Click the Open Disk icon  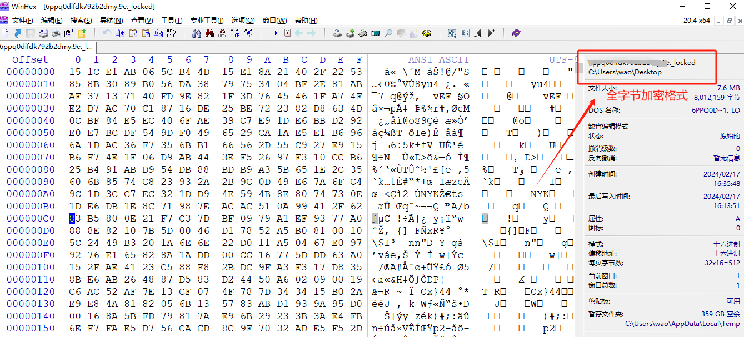(x=337, y=33)
